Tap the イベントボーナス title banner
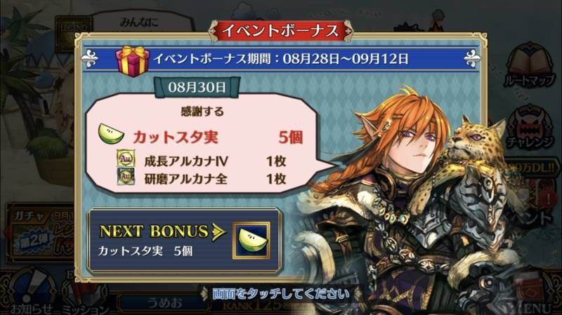 pos(280,30)
